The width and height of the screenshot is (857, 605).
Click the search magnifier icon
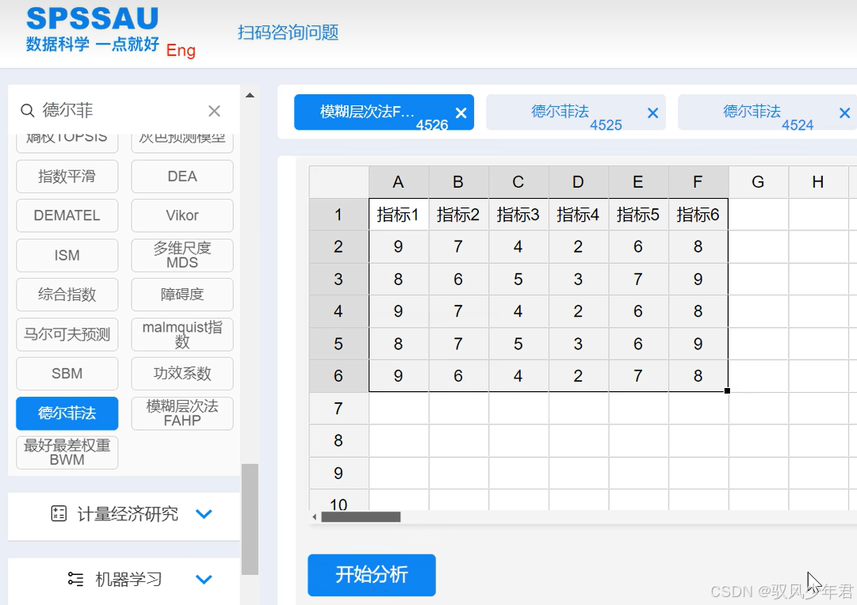coord(27,111)
